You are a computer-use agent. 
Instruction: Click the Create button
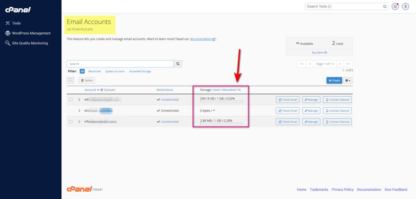click(334, 80)
